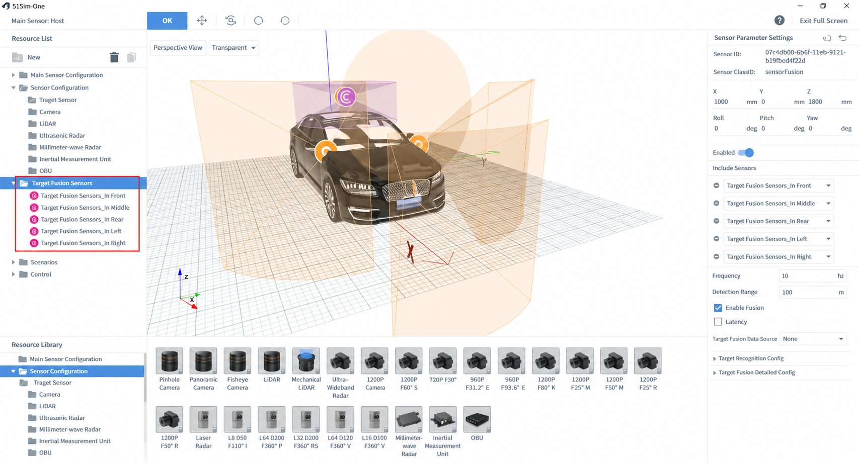Pick the Panoramic Camera sensor thumbnail
This screenshot has height=463, width=859.
pyautogui.click(x=203, y=361)
